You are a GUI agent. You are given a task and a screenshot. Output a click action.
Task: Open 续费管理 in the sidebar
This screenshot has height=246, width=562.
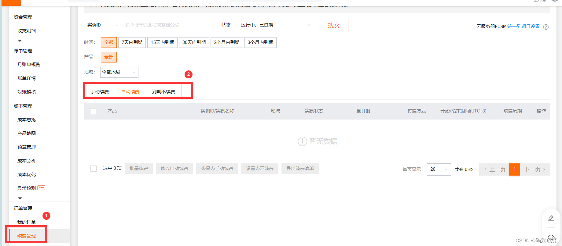27,236
